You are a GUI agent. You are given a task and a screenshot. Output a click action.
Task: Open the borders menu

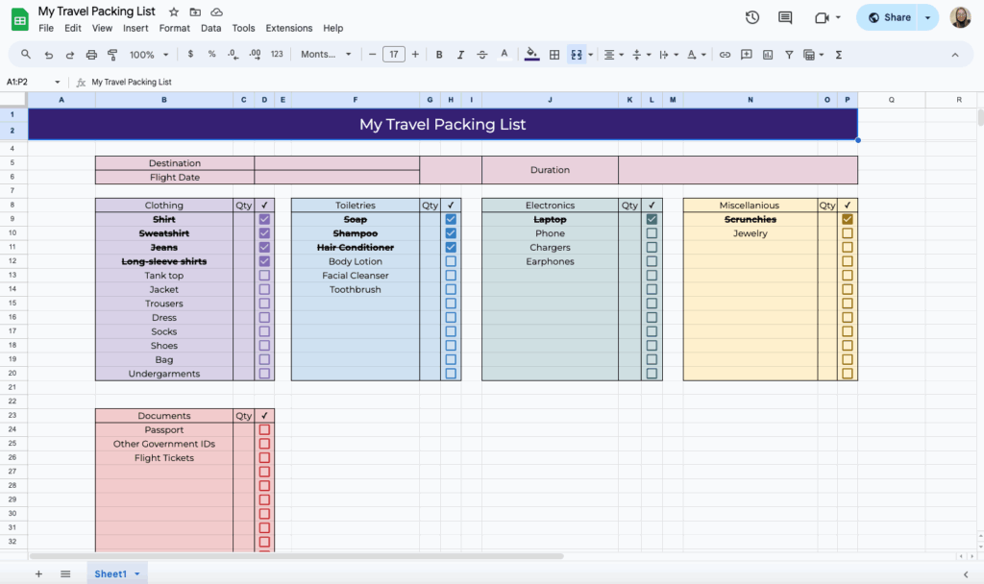[x=554, y=55]
